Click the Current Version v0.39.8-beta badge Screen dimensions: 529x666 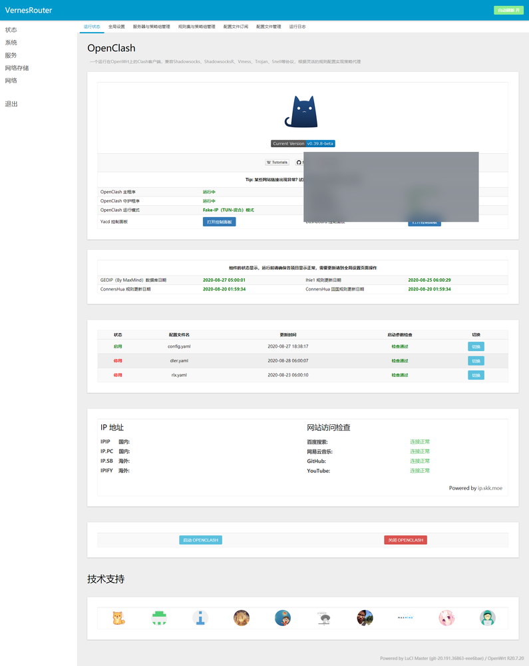[303, 144]
